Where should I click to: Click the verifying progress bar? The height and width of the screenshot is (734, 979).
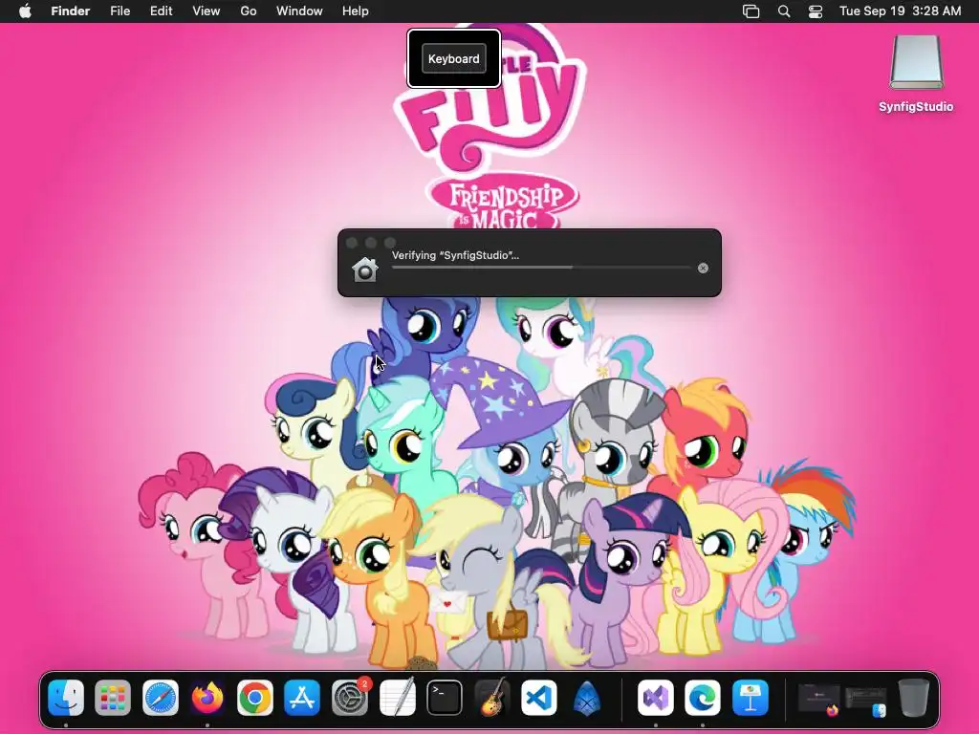tap(541, 268)
